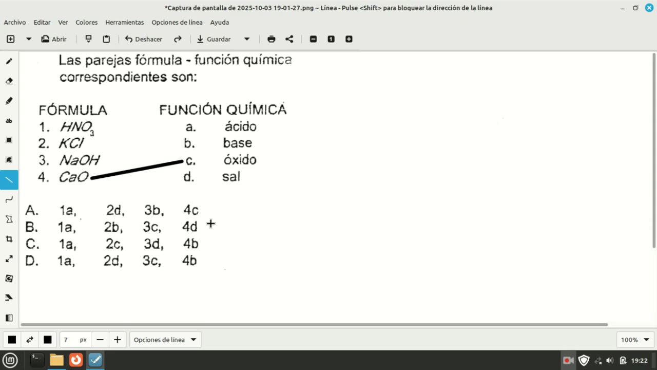
Task: Click the screen recording tray icon
Action: click(568, 360)
